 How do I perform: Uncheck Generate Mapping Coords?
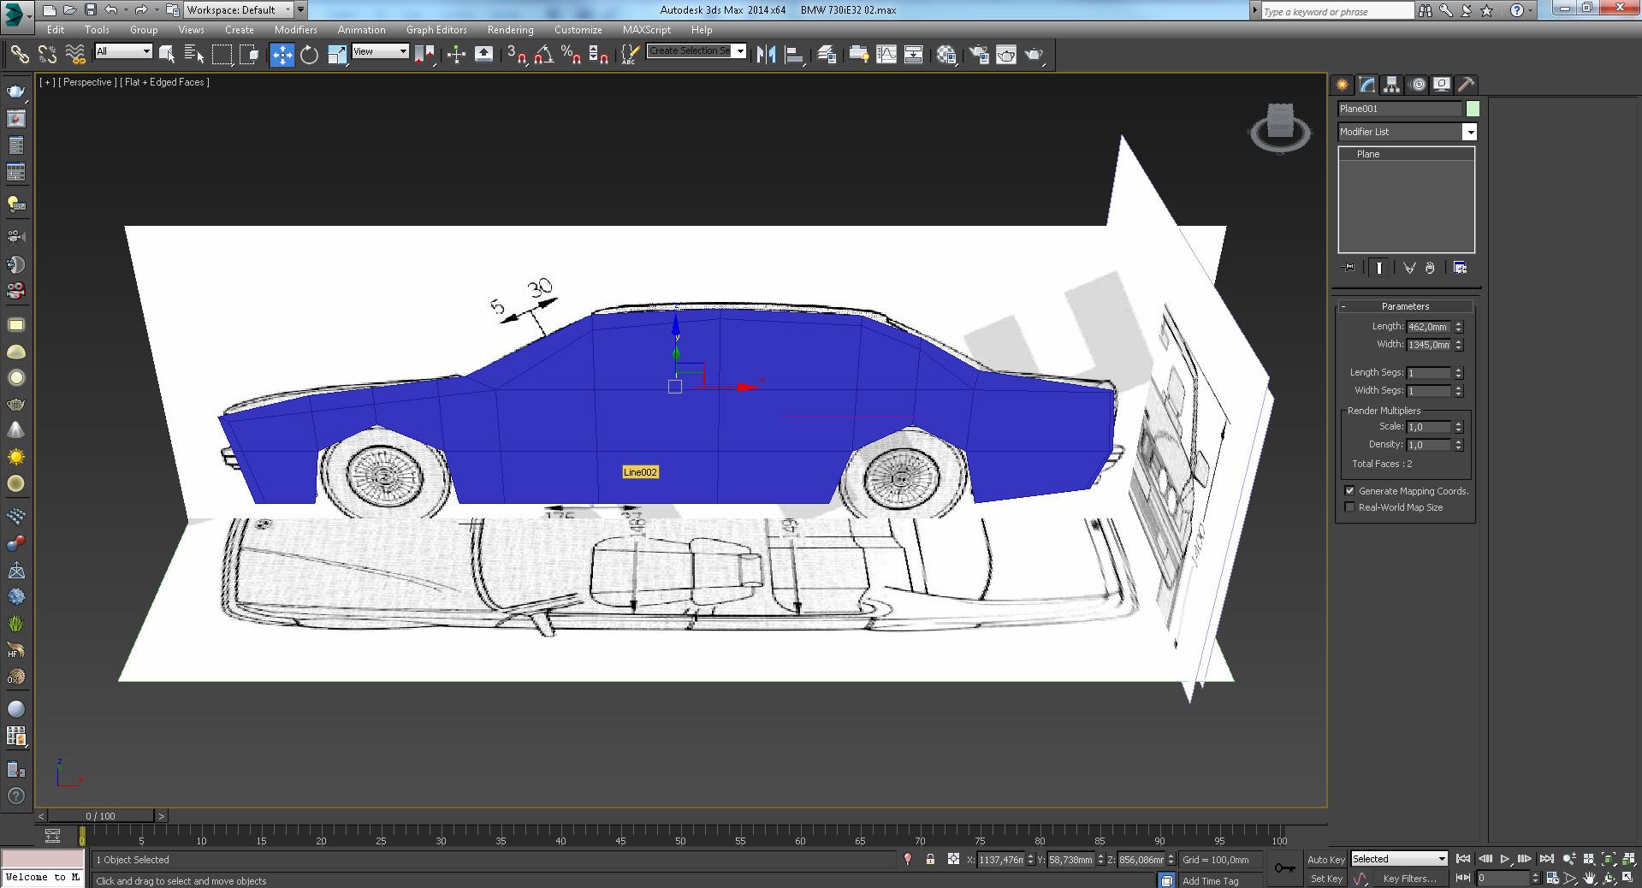point(1349,491)
